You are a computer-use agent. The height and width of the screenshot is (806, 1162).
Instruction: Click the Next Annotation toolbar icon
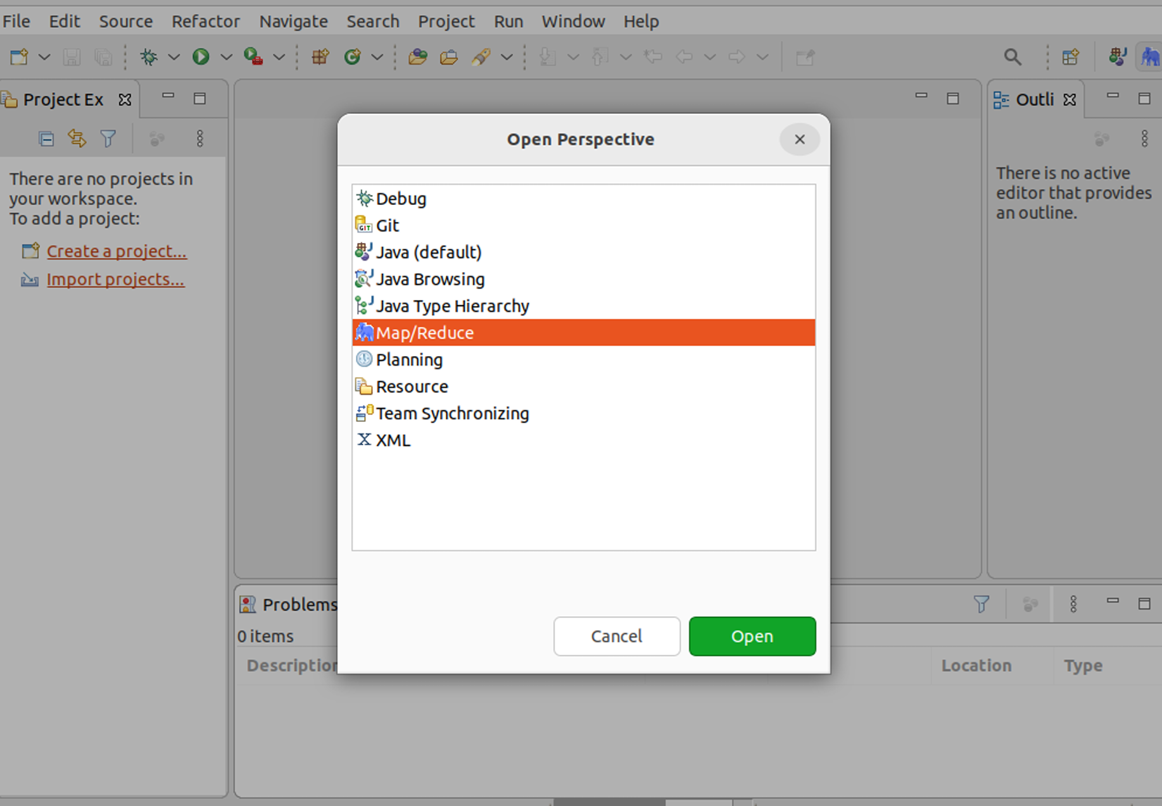pyautogui.click(x=547, y=57)
